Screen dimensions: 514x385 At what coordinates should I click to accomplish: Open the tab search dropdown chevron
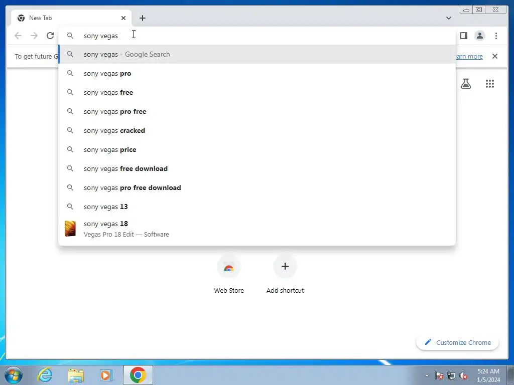448,18
